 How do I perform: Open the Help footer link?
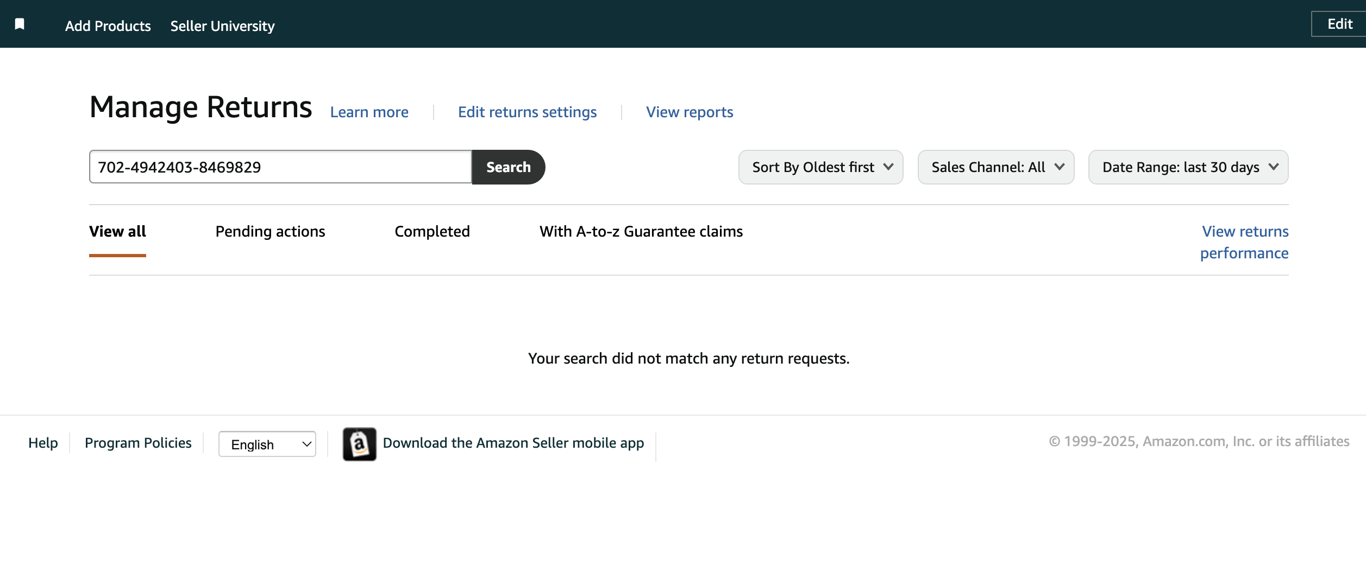[43, 443]
